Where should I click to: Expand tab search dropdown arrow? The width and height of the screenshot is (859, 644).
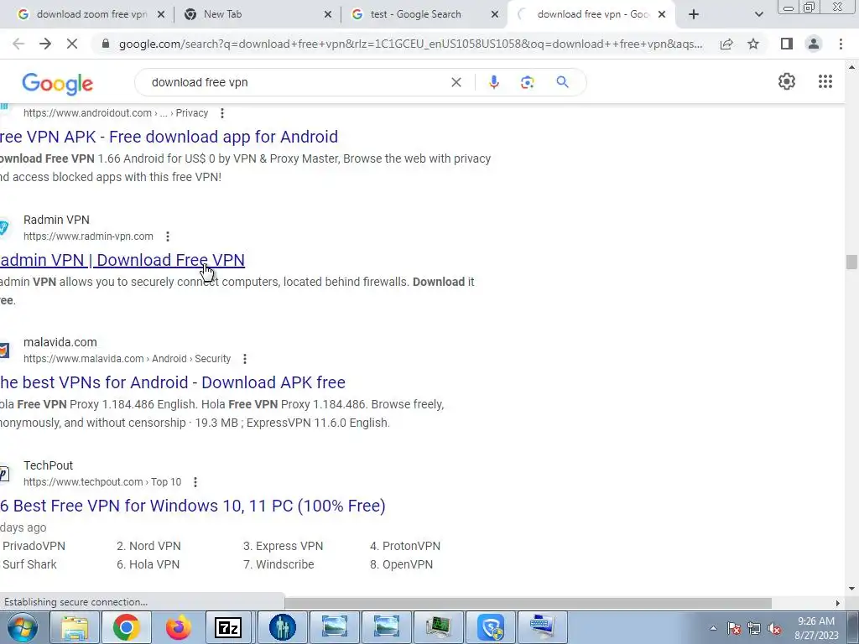click(758, 15)
